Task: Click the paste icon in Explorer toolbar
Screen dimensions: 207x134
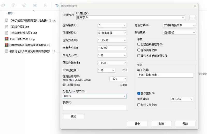Action: click(x=14, y=5)
